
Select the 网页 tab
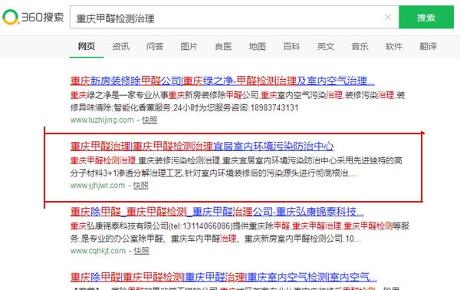[86, 46]
